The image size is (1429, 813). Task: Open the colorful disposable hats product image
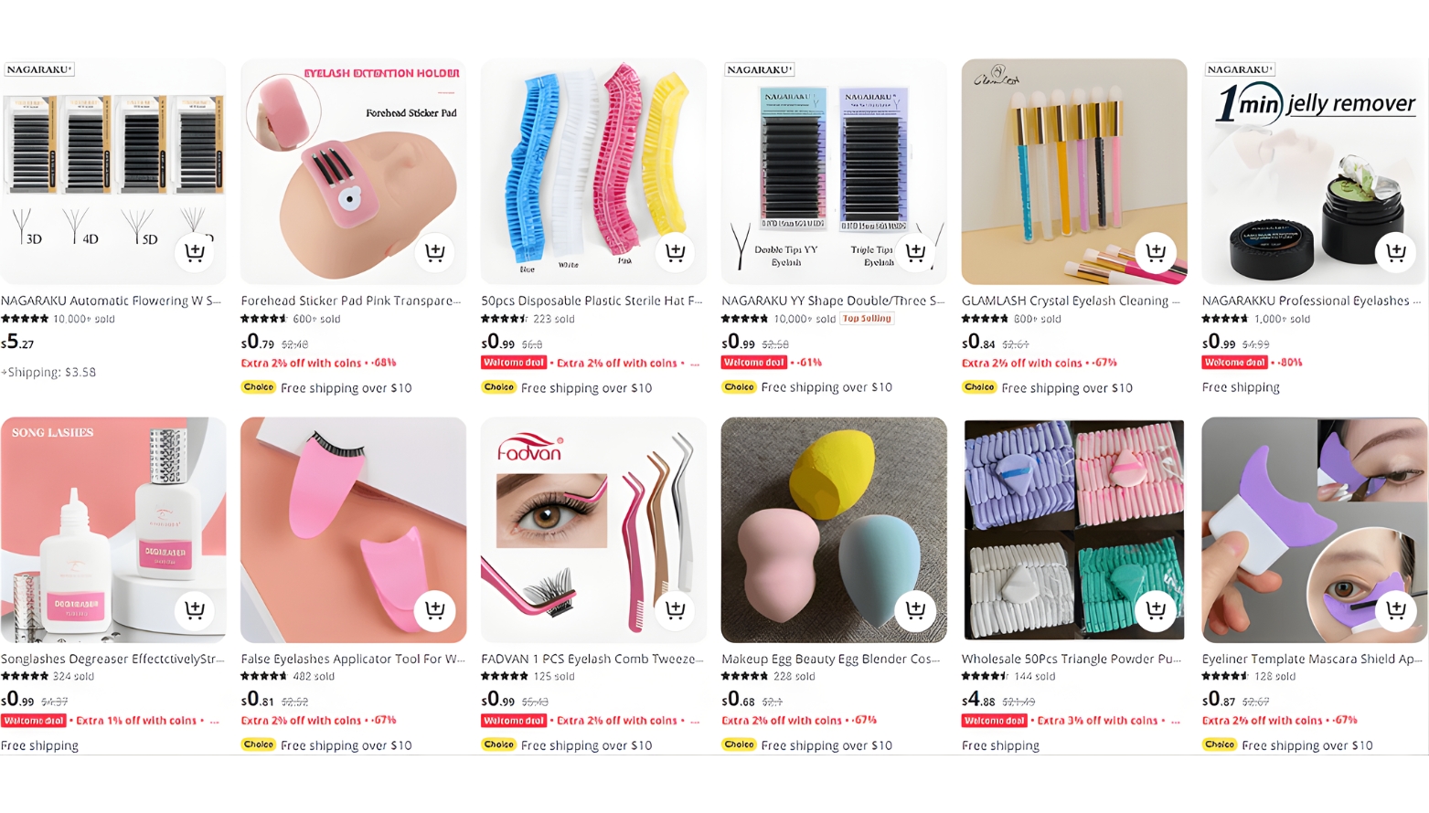click(593, 172)
